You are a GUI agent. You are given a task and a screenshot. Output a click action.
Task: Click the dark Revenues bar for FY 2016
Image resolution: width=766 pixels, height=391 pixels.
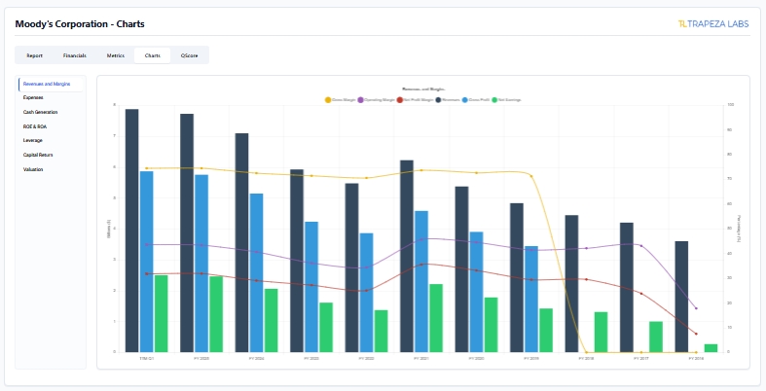click(x=681, y=297)
